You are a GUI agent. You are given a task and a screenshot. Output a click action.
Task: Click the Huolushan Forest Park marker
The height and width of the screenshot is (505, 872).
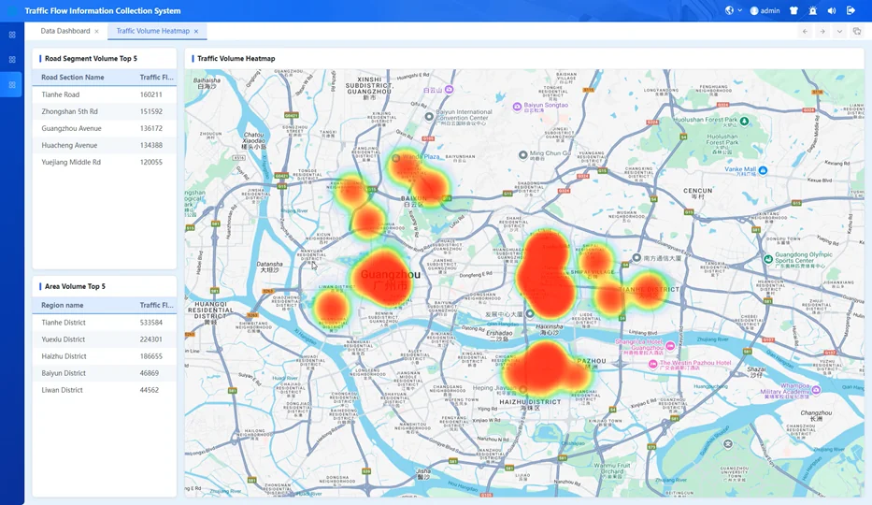(745, 121)
